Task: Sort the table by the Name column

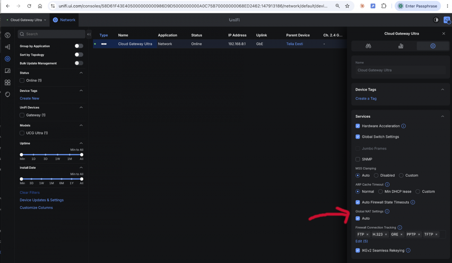Action: click(x=123, y=35)
